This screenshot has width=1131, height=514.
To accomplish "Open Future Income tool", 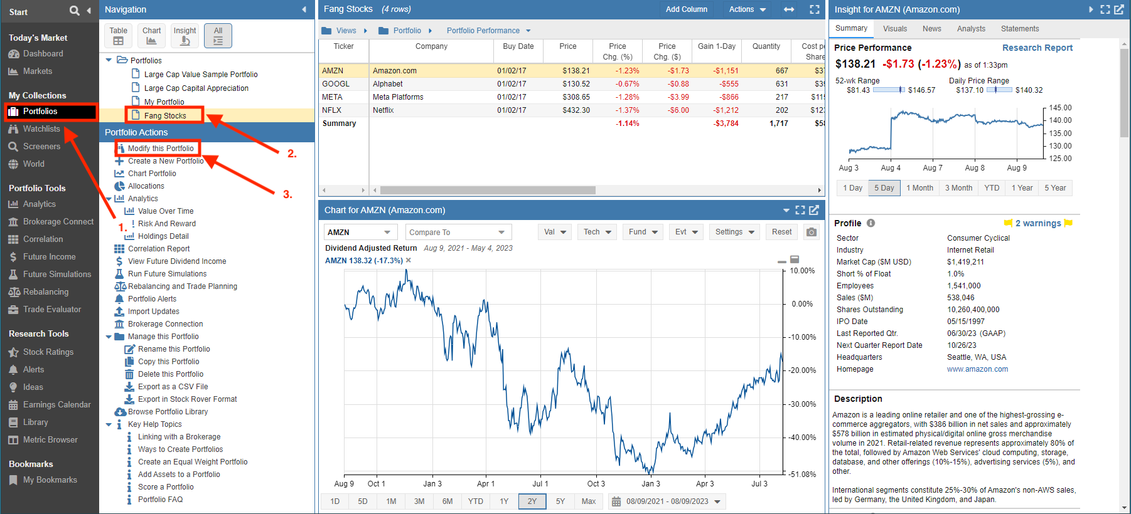I will tap(49, 257).
